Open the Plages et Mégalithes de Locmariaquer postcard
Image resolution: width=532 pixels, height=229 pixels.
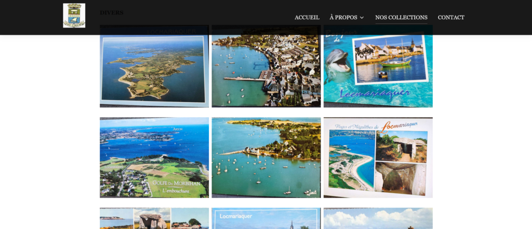(x=378, y=158)
